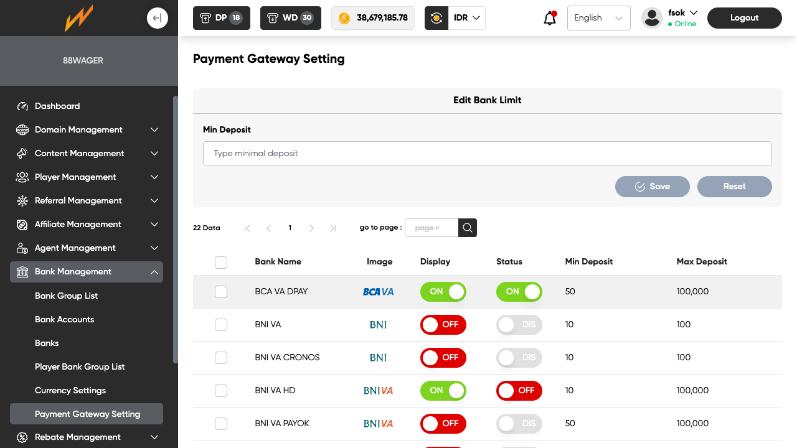
Task: Expand Affiliate Management chevron
Action: pyautogui.click(x=154, y=225)
